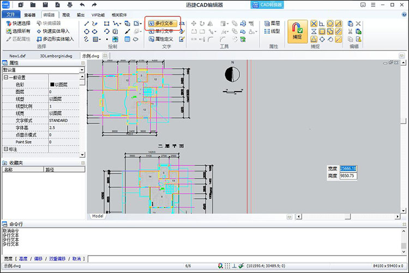
Task: Switch to the 查看器 ribbon tab
Action: pyautogui.click(x=30, y=15)
